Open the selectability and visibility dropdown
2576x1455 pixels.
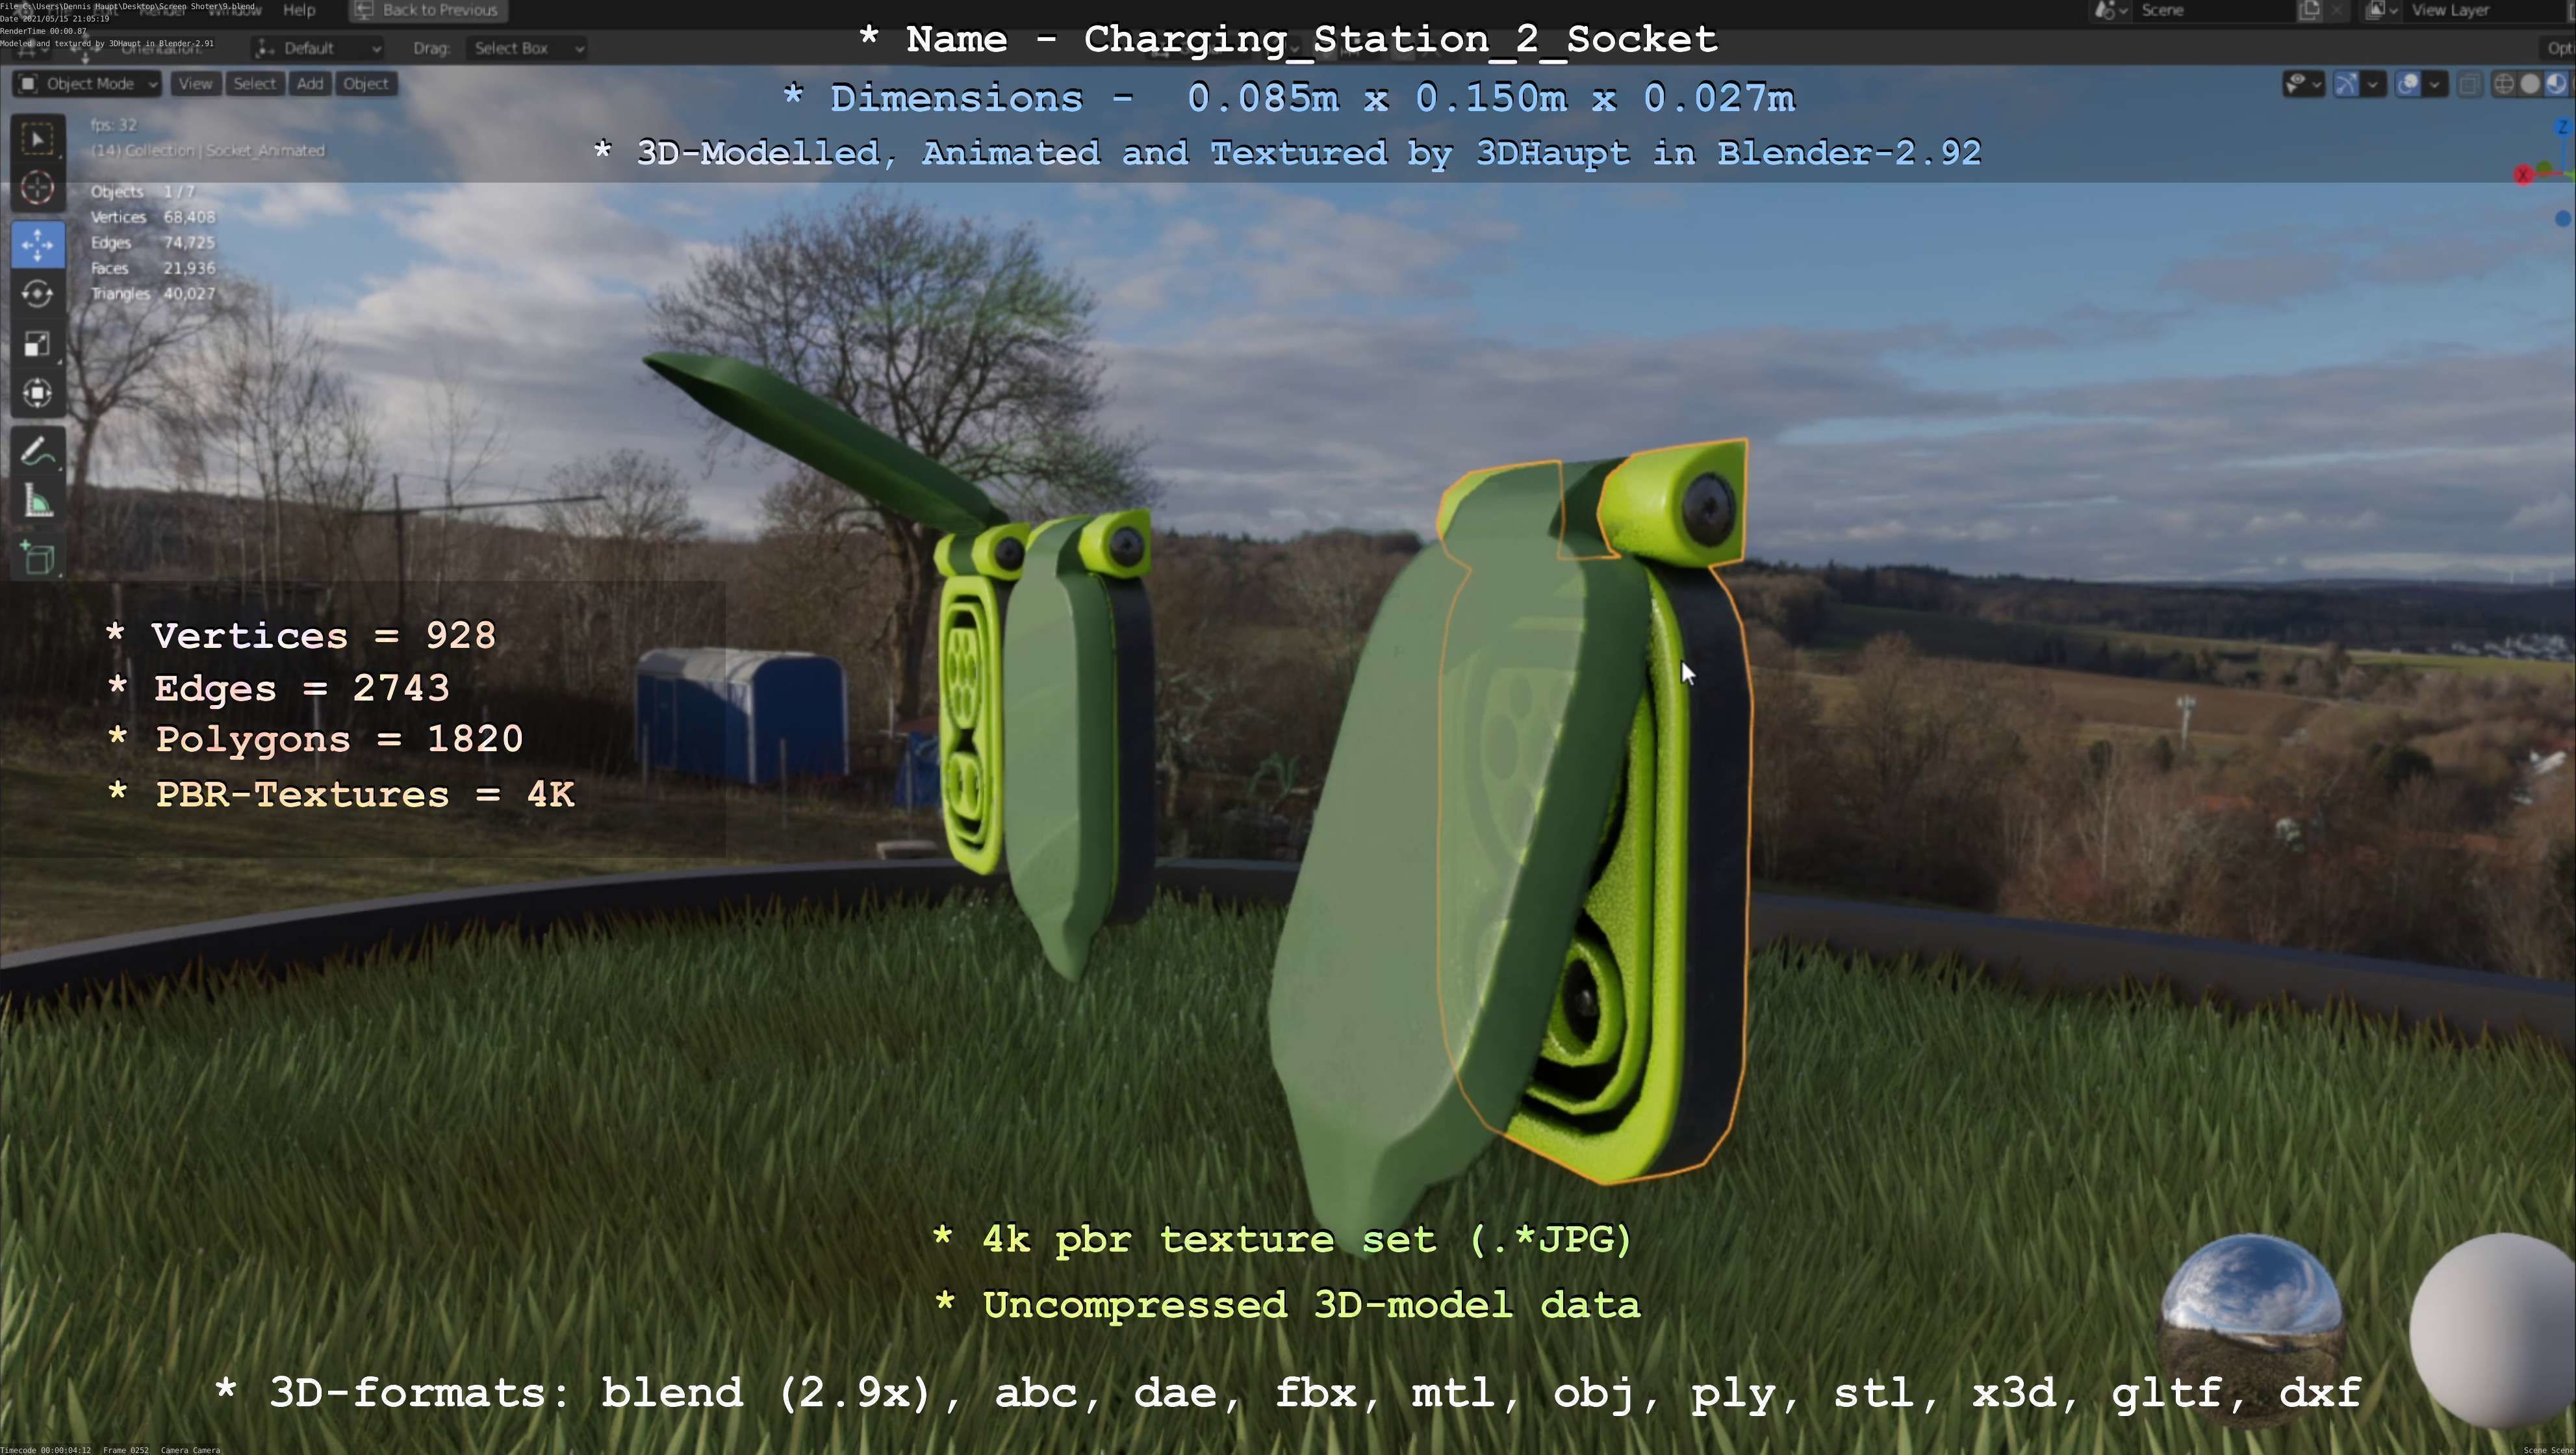tap(2304, 84)
